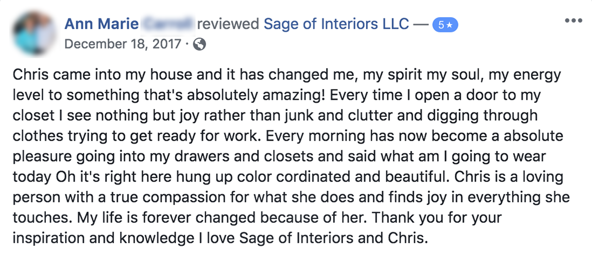The image size is (592, 256).
Task: Open the December 18, 2017 timestamp link
Action: [123, 44]
